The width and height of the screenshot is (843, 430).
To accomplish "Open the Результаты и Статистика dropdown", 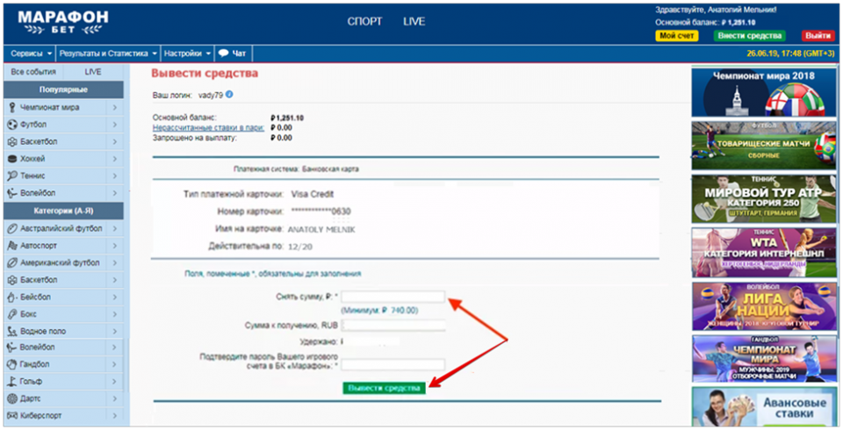I will [108, 54].
